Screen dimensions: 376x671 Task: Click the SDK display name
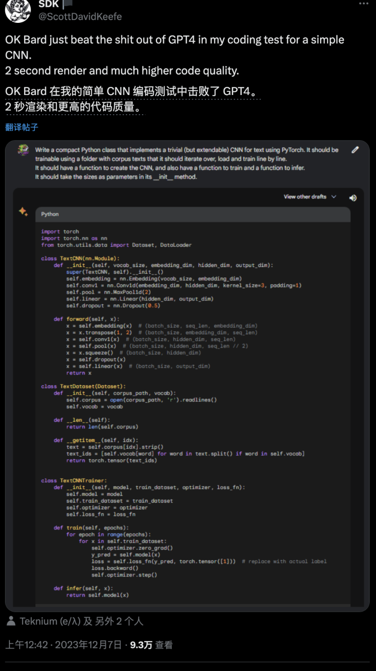point(48,4)
